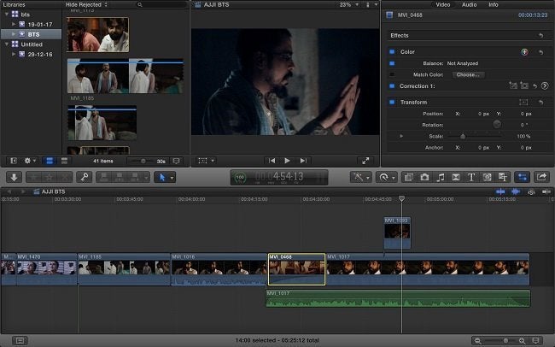
Task: Open the Music and Sound browser
Action: coord(440,177)
